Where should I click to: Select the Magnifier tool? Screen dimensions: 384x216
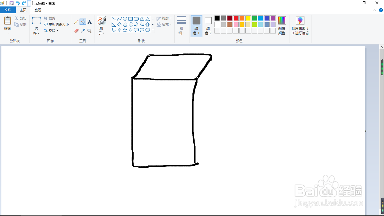click(x=89, y=31)
